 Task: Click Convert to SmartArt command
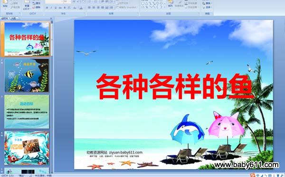(126, 7)
